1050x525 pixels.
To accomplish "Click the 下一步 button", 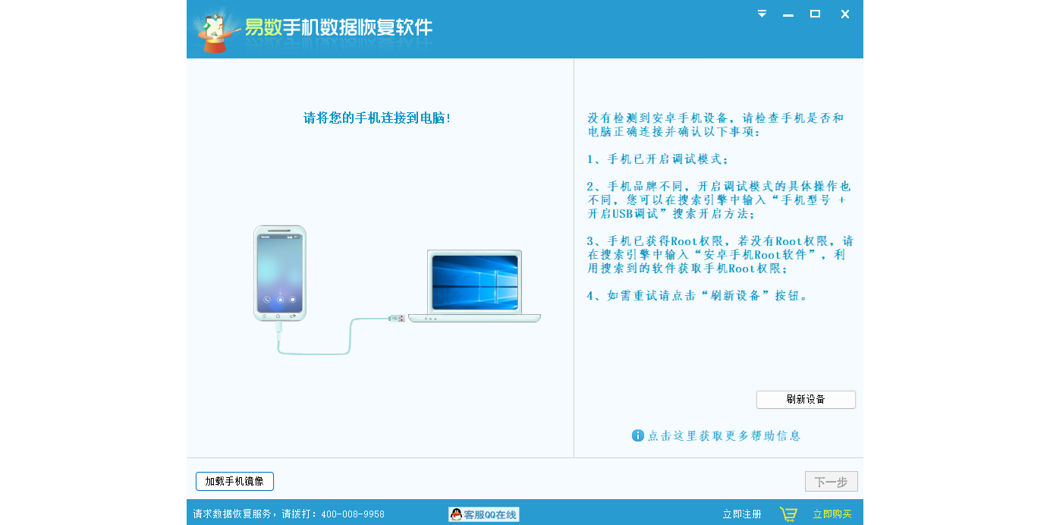I will [x=831, y=482].
